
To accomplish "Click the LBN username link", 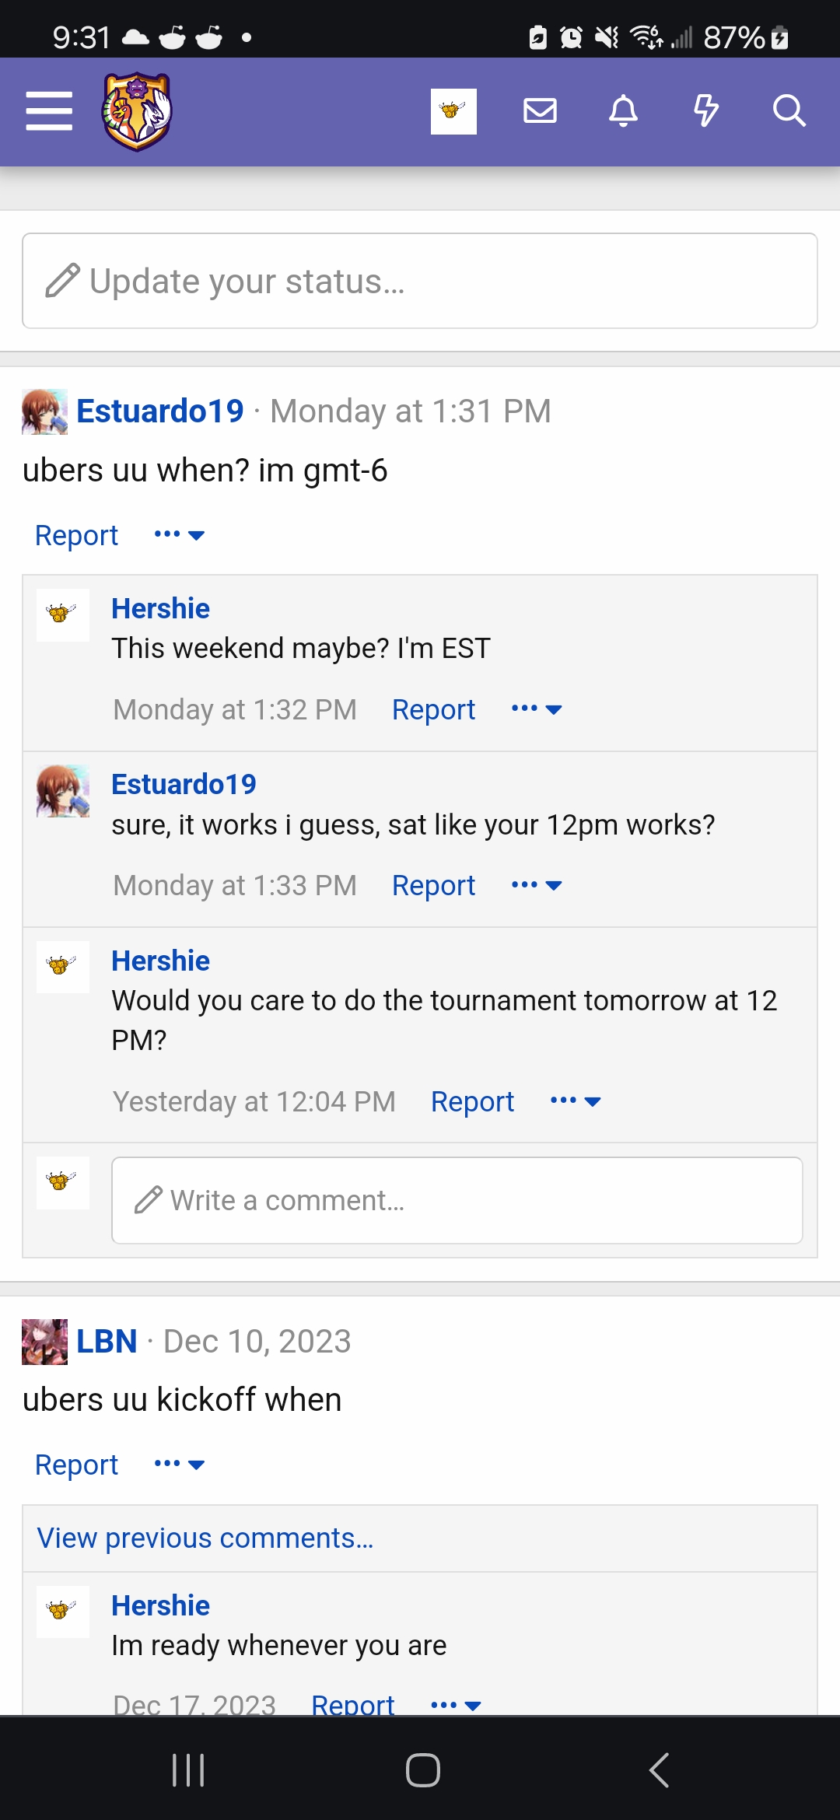I will point(107,1341).
